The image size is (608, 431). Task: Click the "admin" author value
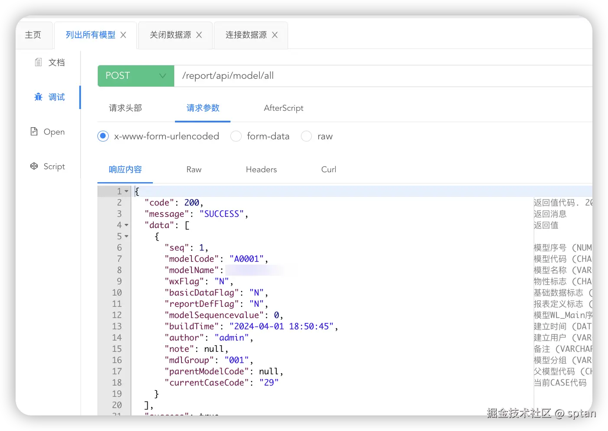(232, 338)
